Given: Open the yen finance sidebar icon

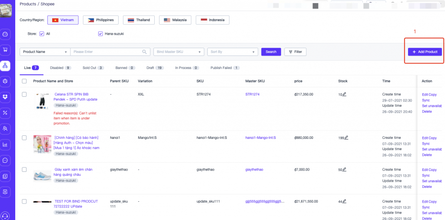Looking at the screenshot, I should (x=6, y=192).
